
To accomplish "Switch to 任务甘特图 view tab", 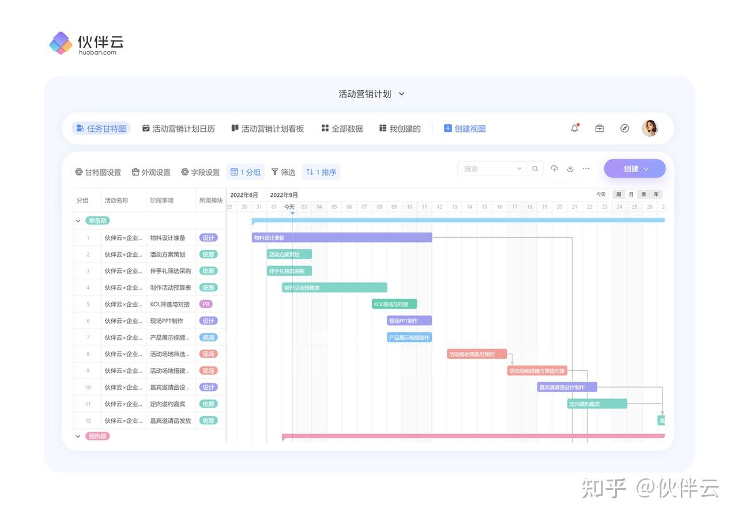I will pyautogui.click(x=101, y=128).
